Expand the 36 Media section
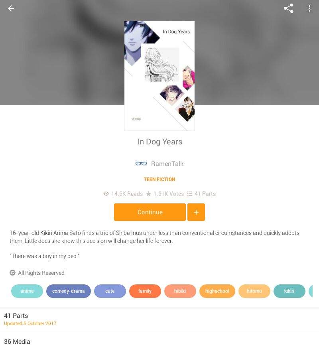 159,341
